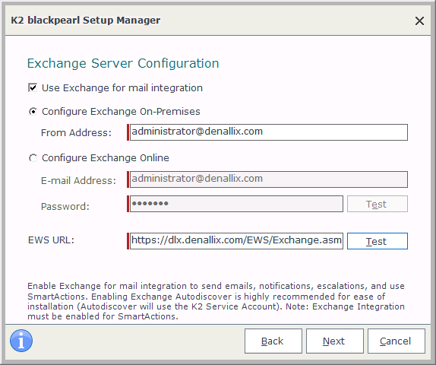Select Configure Exchange On-Premises radio button

[x=33, y=111]
